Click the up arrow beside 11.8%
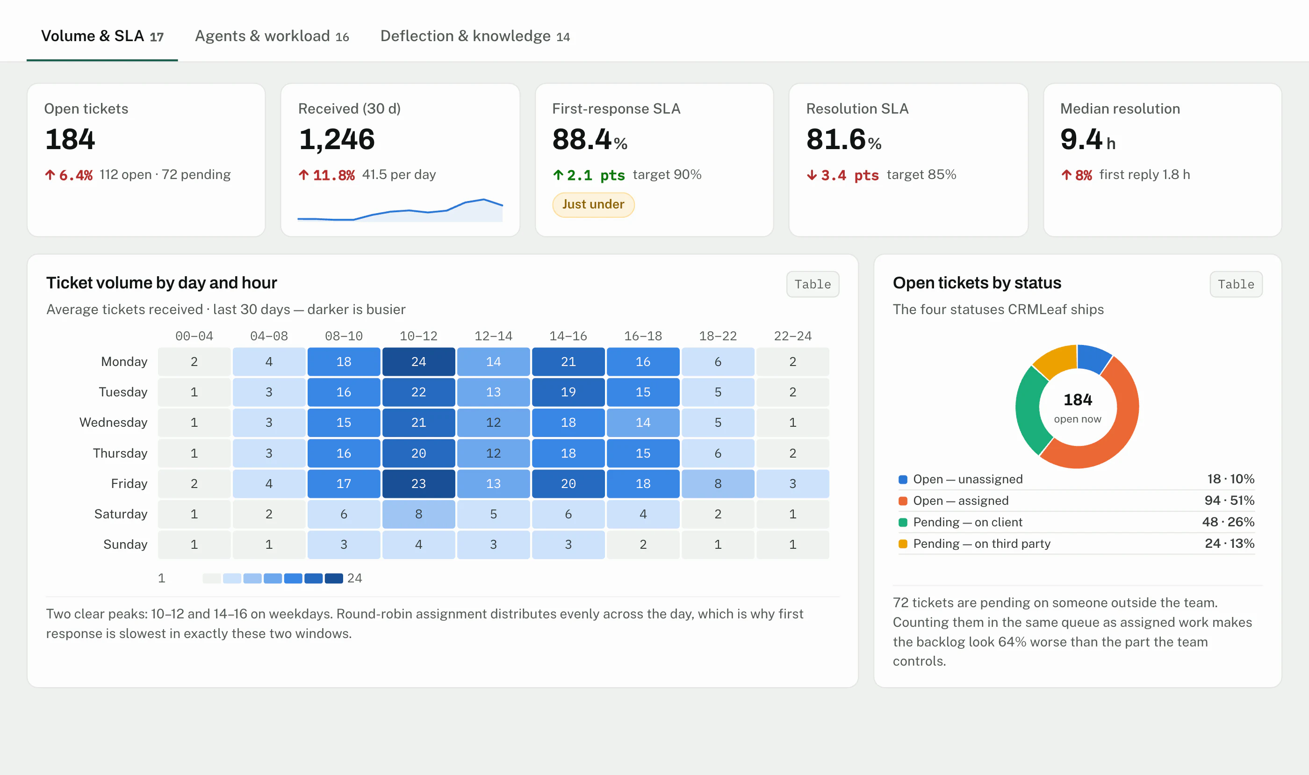Viewport: 1309px width, 775px height. (303, 175)
